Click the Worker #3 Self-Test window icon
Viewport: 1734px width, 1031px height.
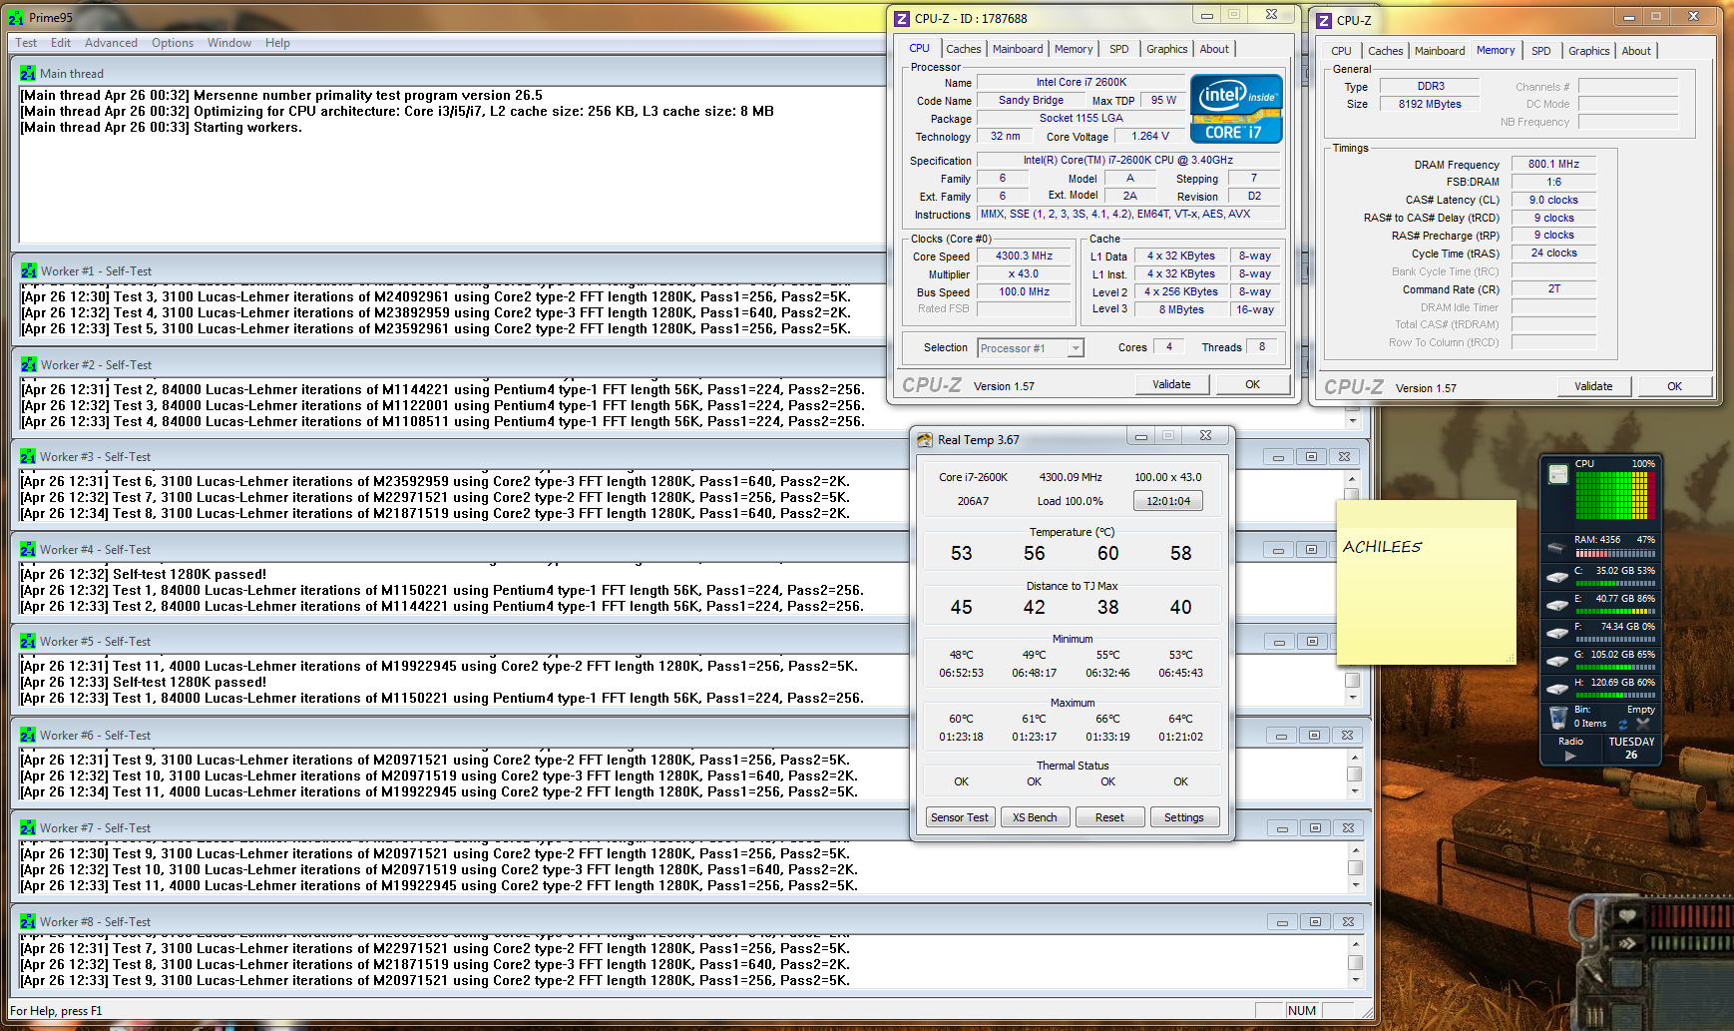pyautogui.click(x=28, y=456)
